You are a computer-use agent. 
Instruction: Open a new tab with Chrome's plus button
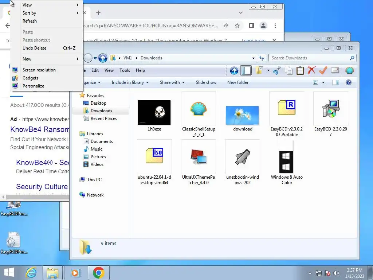click(98, 13)
